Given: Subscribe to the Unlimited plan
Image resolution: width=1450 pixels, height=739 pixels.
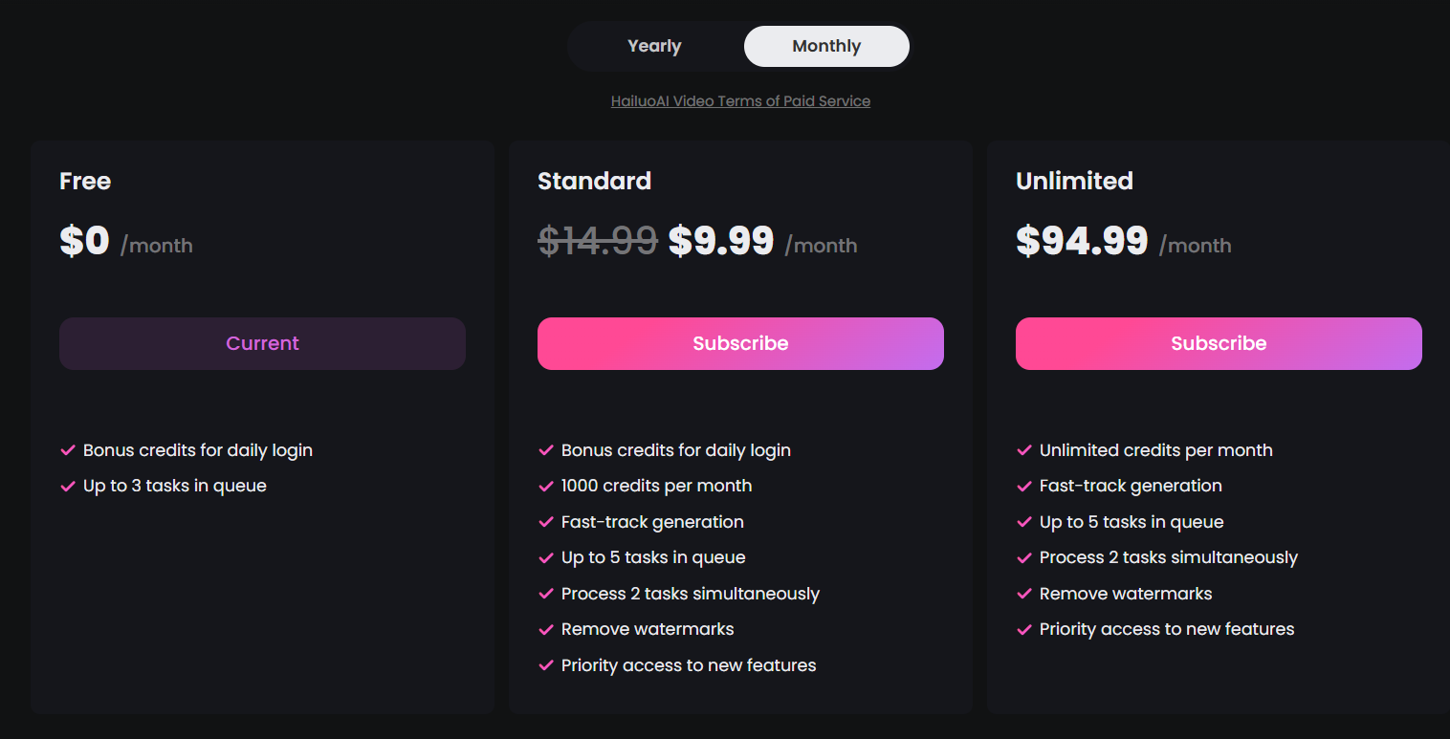Looking at the screenshot, I should 1219,343.
